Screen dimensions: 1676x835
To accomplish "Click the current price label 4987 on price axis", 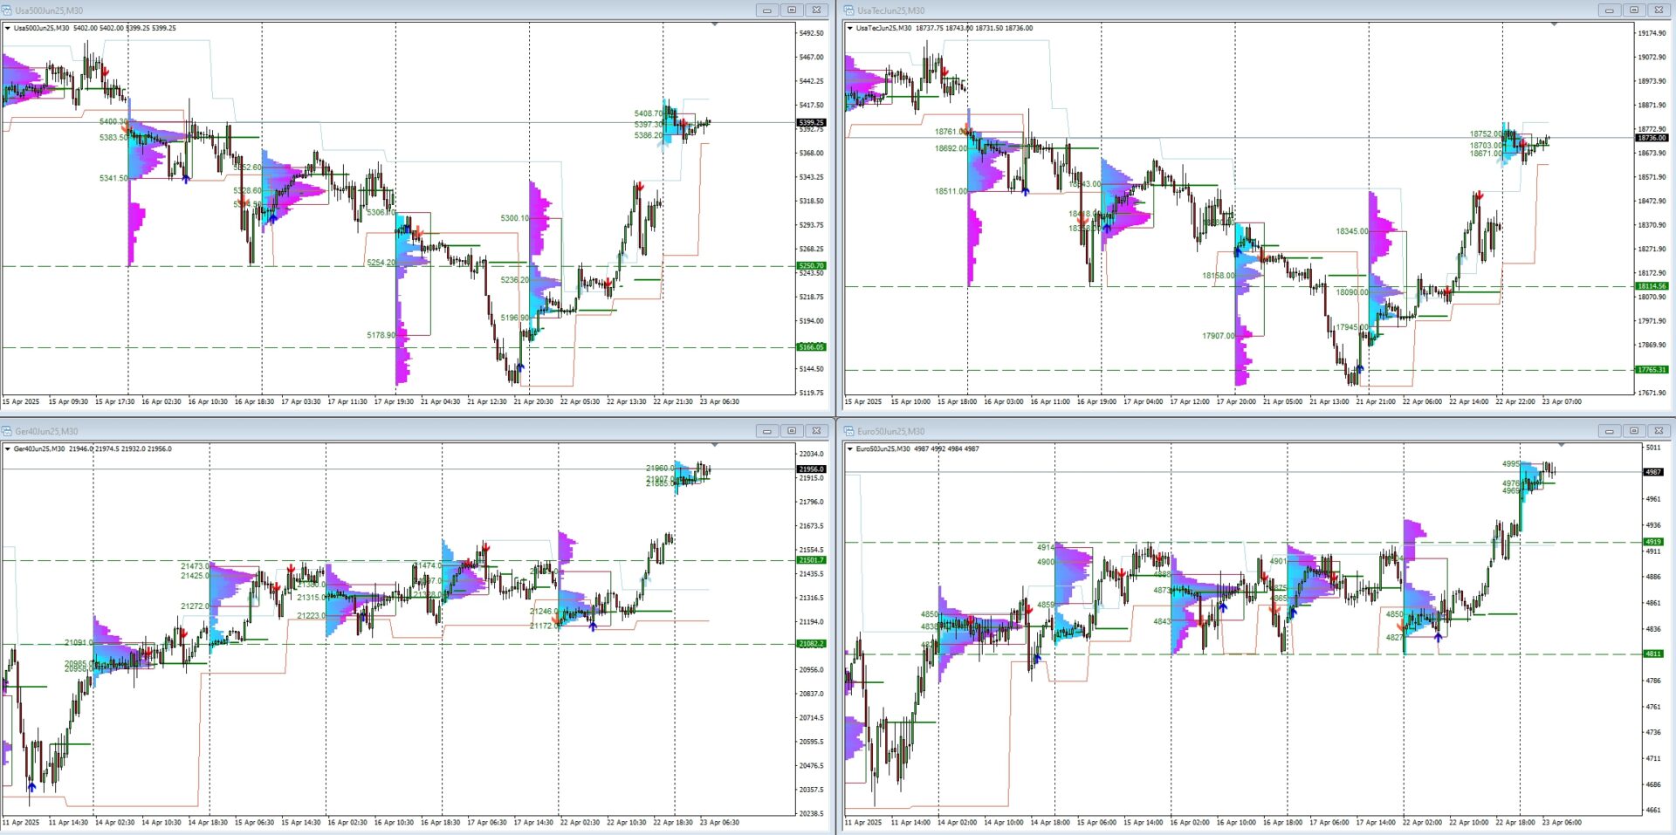I will (x=1653, y=472).
